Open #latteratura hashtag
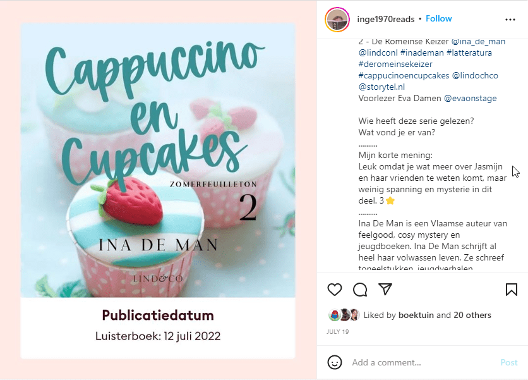 point(469,52)
